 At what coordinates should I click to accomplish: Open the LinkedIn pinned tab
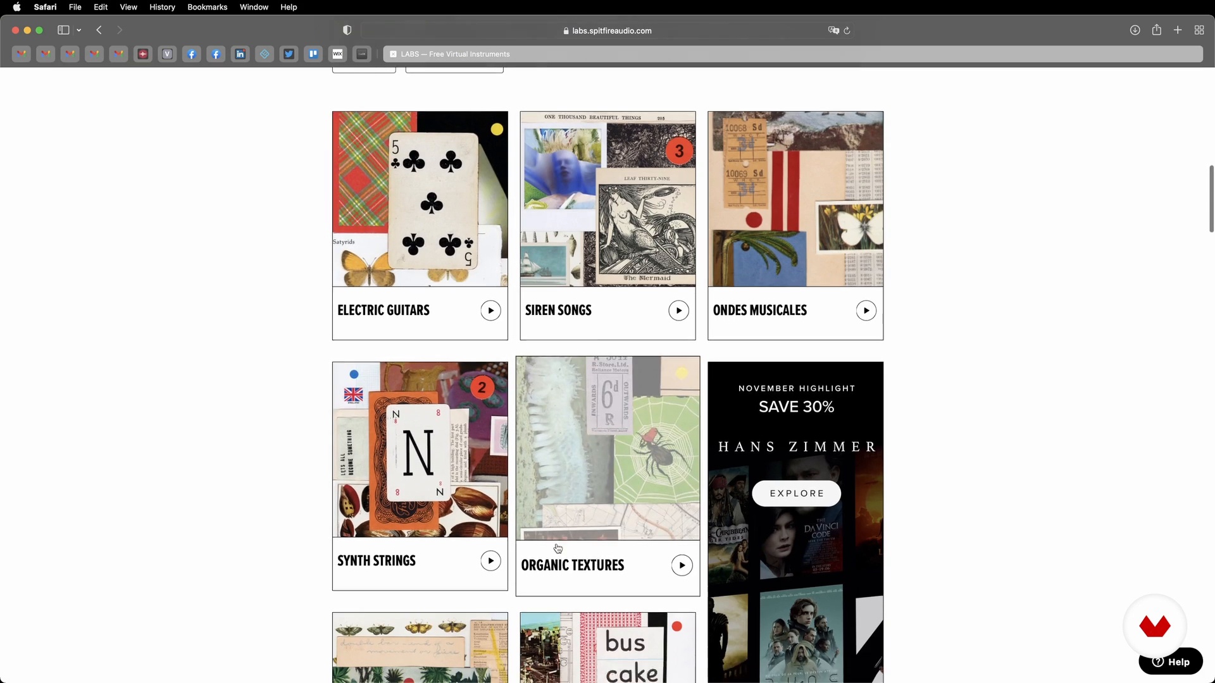coord(240,54)
